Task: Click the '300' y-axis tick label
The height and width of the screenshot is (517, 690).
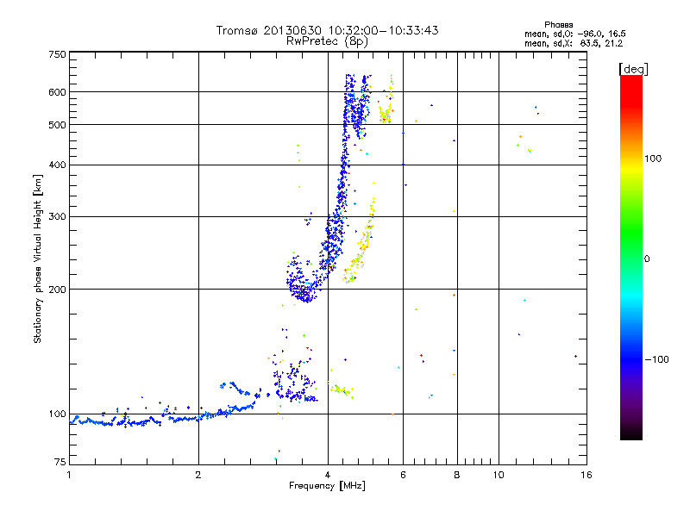Action: pyautogui.click(x=57, y=217)
